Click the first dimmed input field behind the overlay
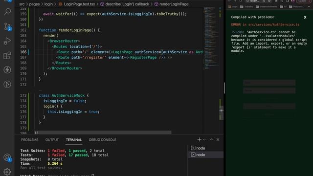The width and height of the screenshot is (313, 176). [x=269, y=83]
